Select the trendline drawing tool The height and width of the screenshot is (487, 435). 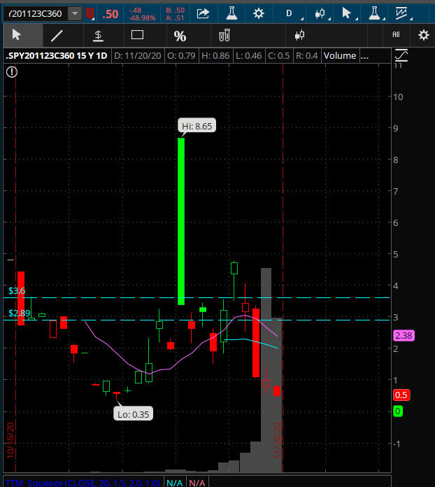(x=57, y=35)
